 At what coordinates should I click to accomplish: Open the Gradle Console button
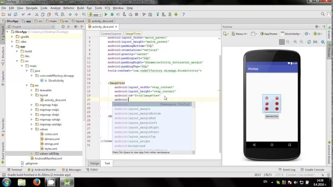(312, 170)
